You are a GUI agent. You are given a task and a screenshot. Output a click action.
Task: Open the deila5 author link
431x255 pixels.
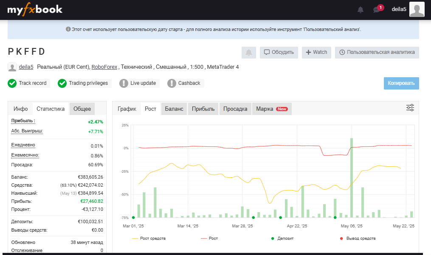click(x=26, y=67)
